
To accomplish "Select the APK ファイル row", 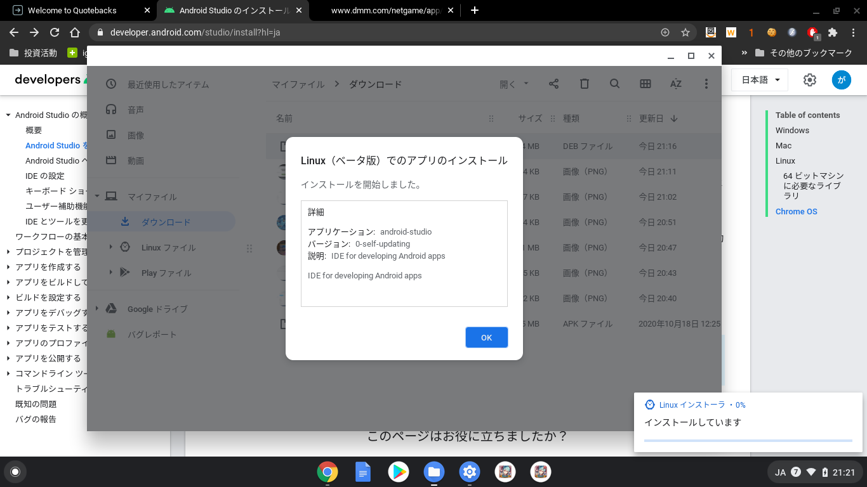I will (493, 323).
